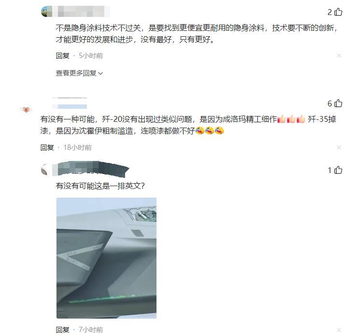Dismiss the 5小时前 comment with X
The image size is (354, 335).
(x=339, y=56)
